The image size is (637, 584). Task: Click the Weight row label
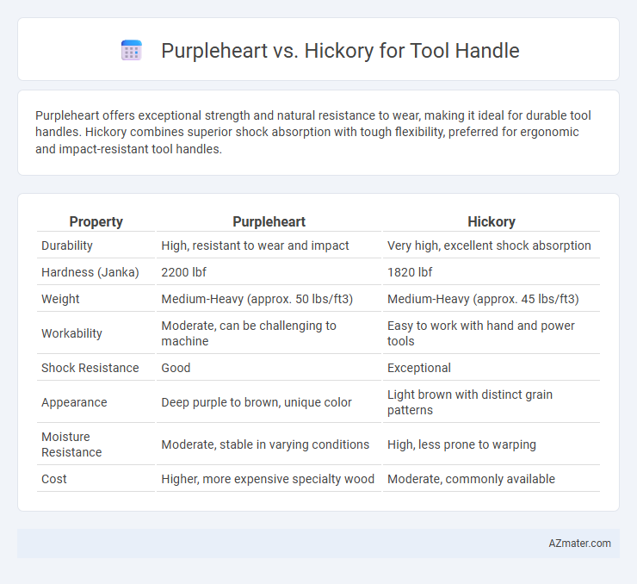(60, 299)
